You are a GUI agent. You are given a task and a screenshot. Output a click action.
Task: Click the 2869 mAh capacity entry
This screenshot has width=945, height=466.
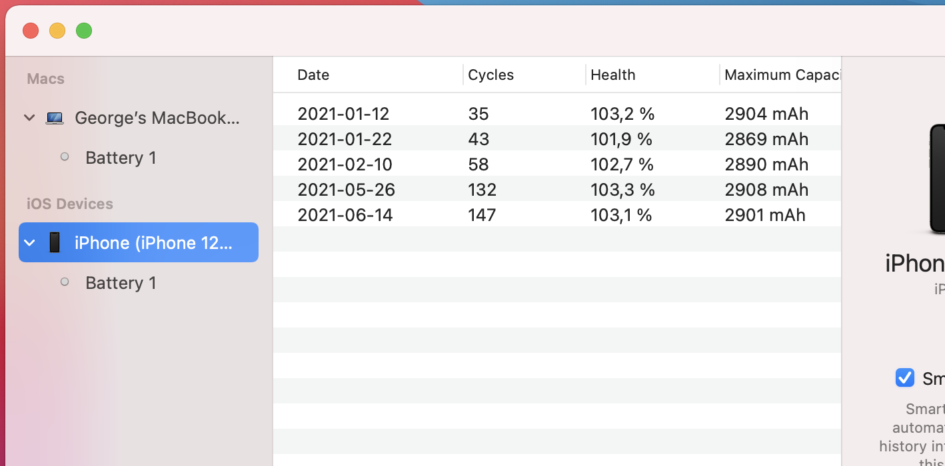click(x=766, y=139)
